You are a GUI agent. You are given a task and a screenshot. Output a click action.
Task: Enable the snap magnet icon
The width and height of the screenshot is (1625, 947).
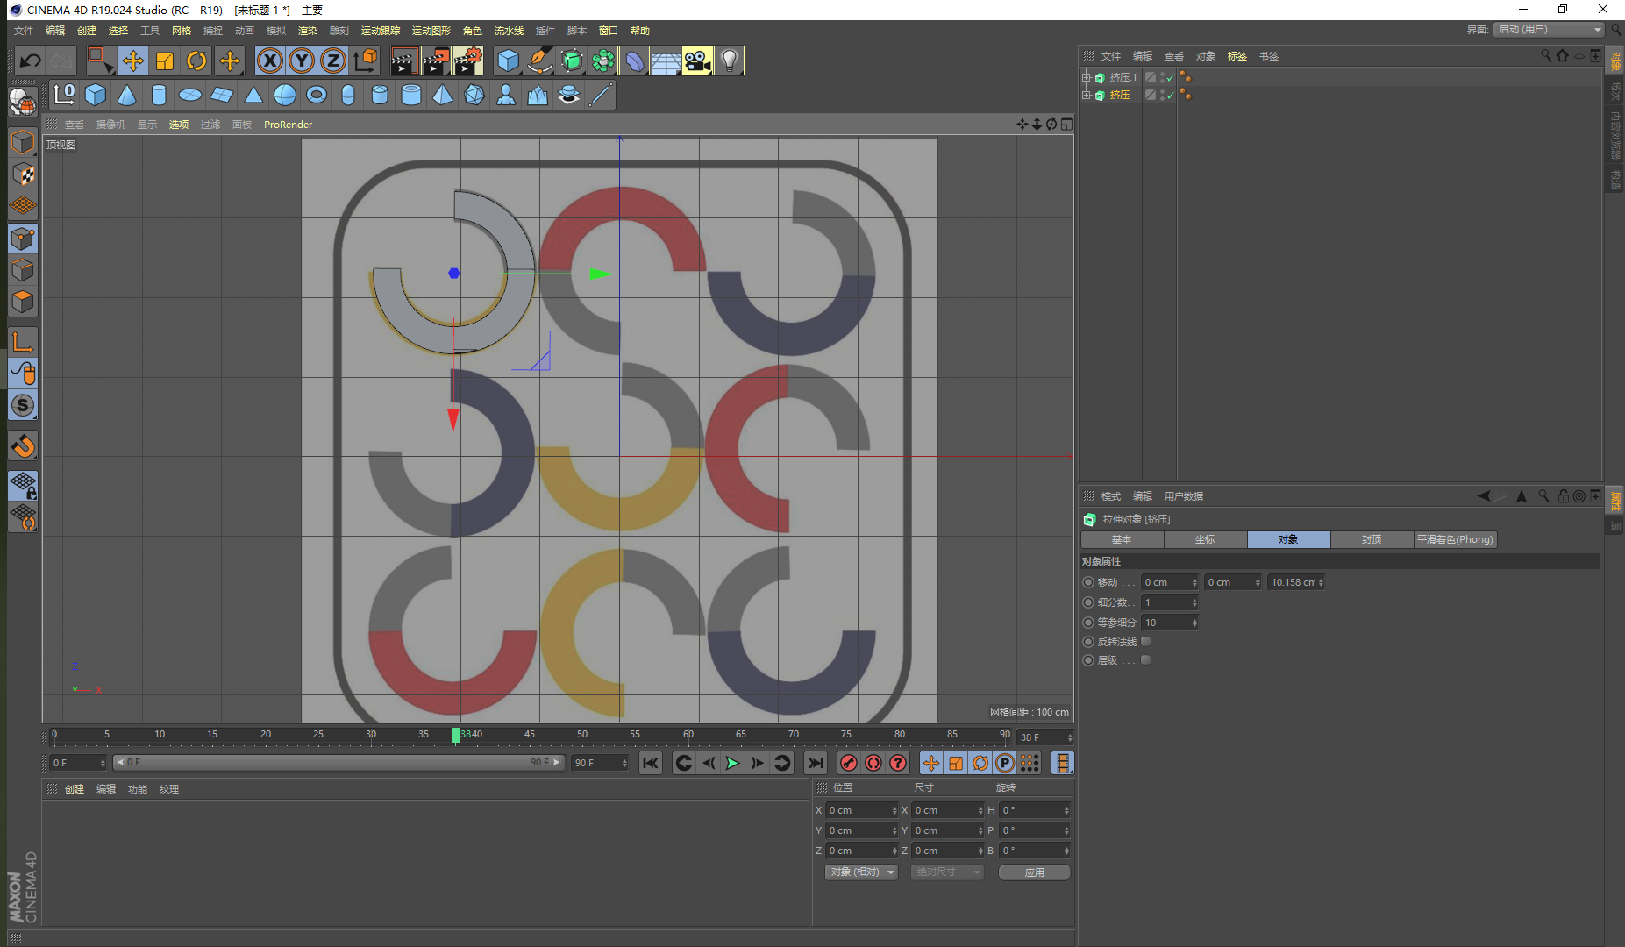23,445
